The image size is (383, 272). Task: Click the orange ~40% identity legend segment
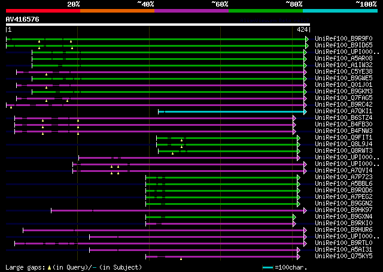point(117,11)
